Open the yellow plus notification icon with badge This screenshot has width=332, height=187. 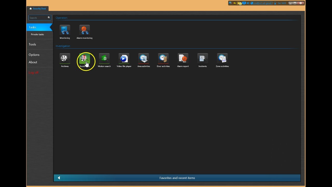[239, 3]
